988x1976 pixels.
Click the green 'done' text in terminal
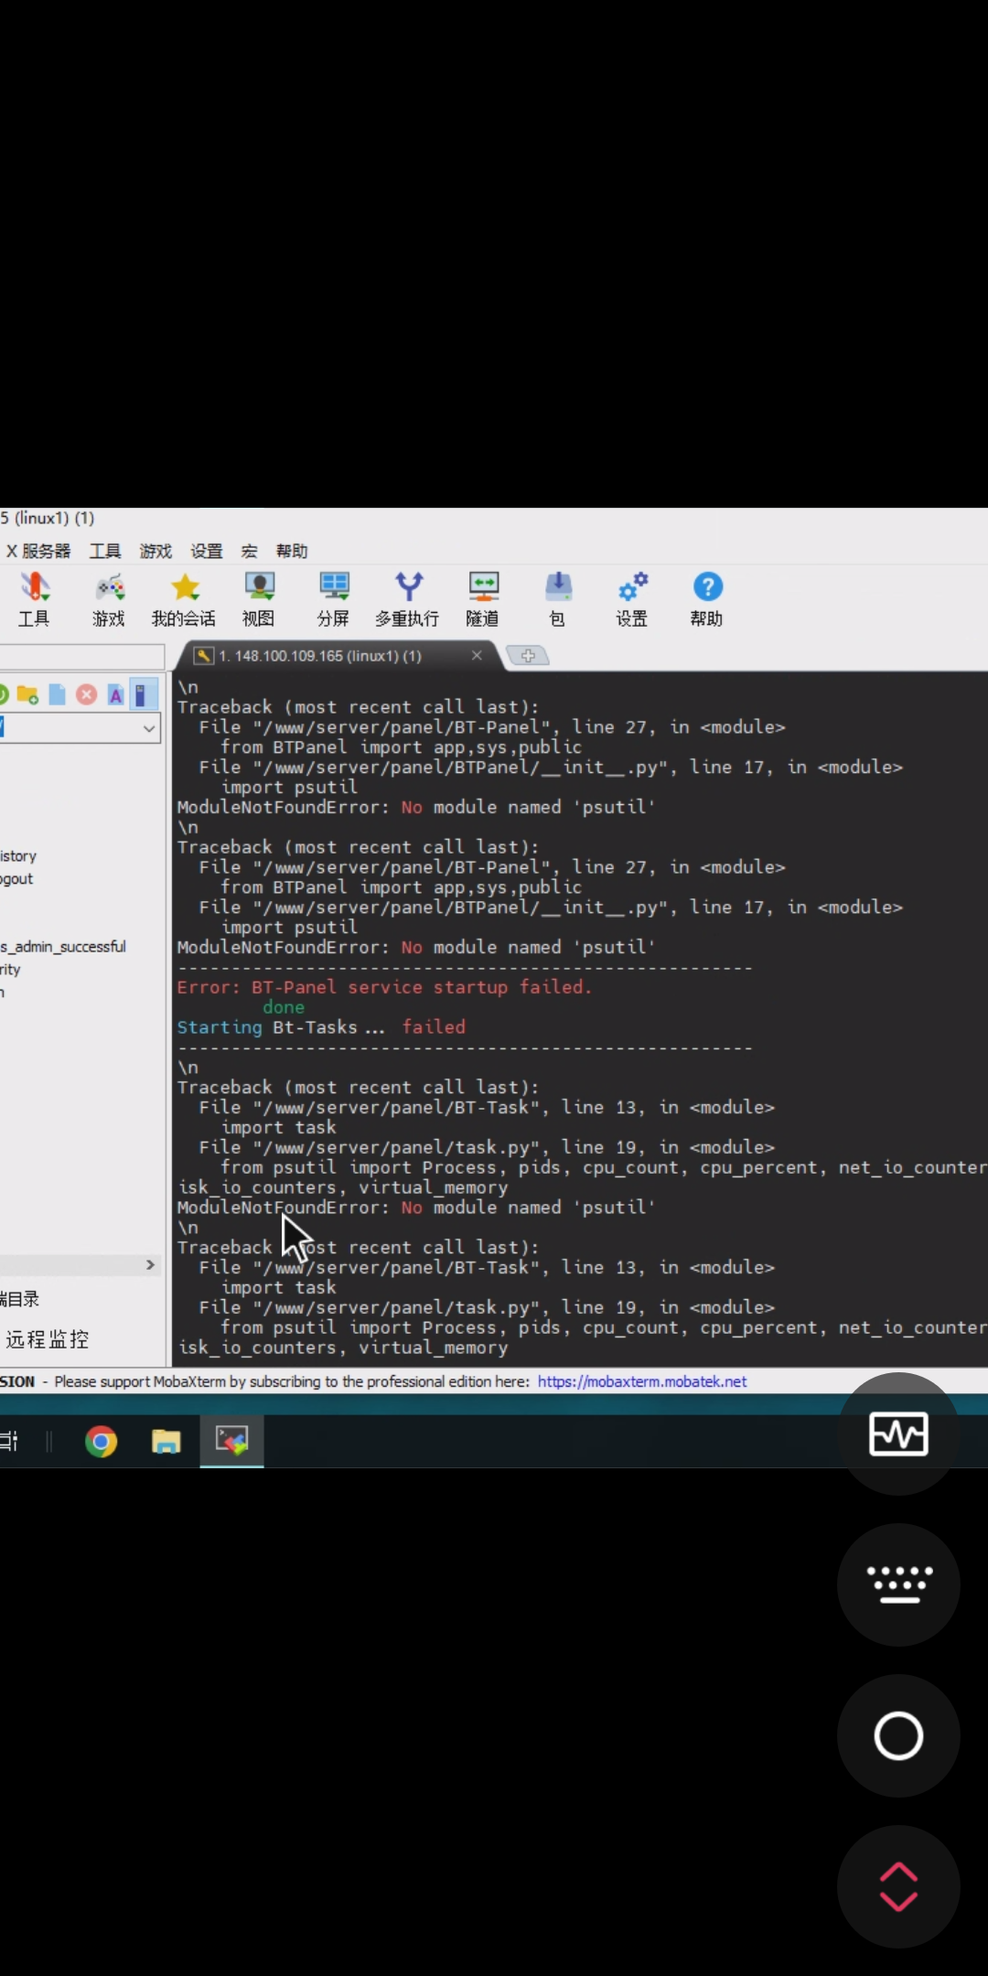click(x=284, y=1007)
